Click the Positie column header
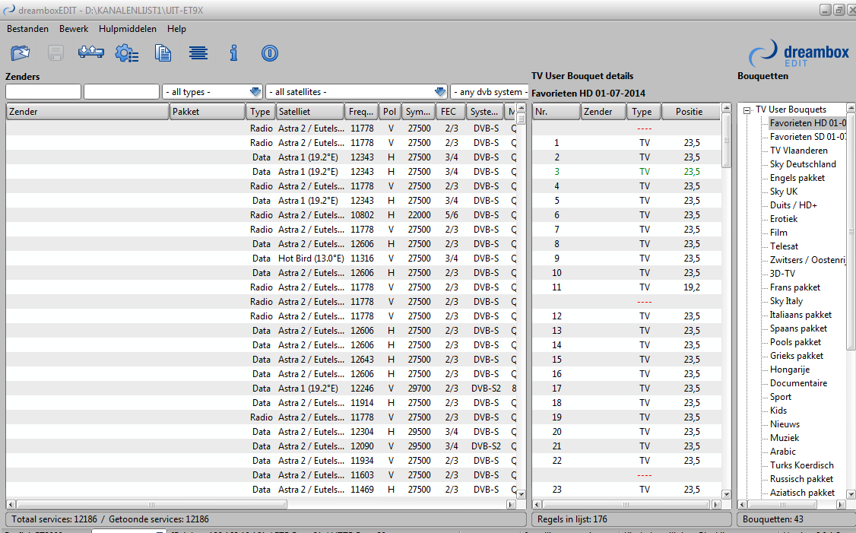Viewport: 856px width, 533px height. coord(690,112)
